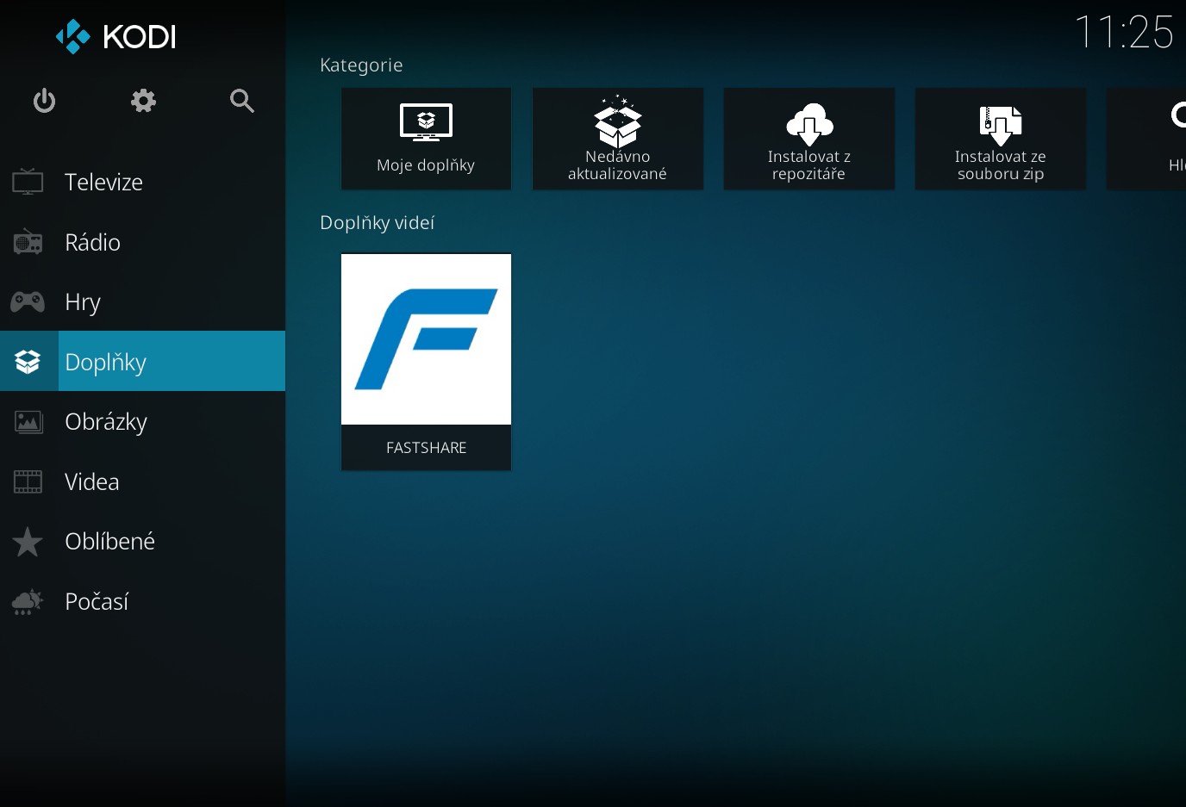Select Obrázky in the main menu
Image resolution: width=1186 pixels, height=807 pixels.
(x=142, y=421)
